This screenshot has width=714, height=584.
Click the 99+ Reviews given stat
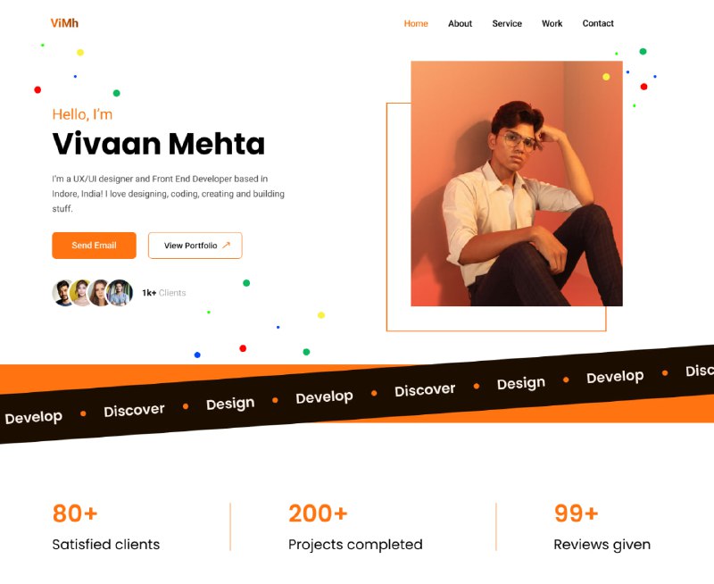[x=602, y=527]
